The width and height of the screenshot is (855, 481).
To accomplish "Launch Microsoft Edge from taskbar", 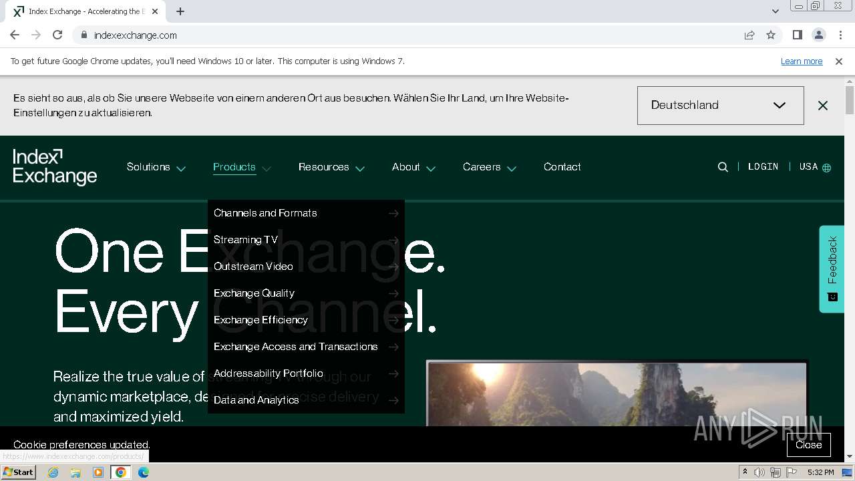I will [x=144, y=472].
